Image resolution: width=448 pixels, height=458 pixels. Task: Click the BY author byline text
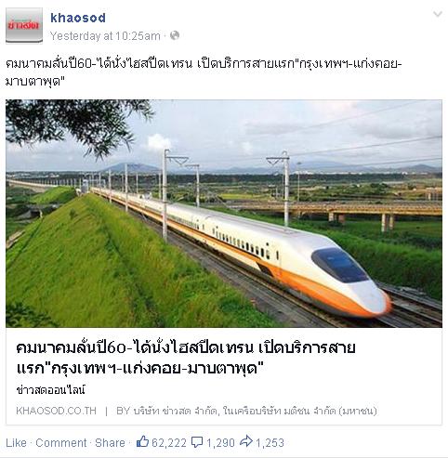coord(246,411)
